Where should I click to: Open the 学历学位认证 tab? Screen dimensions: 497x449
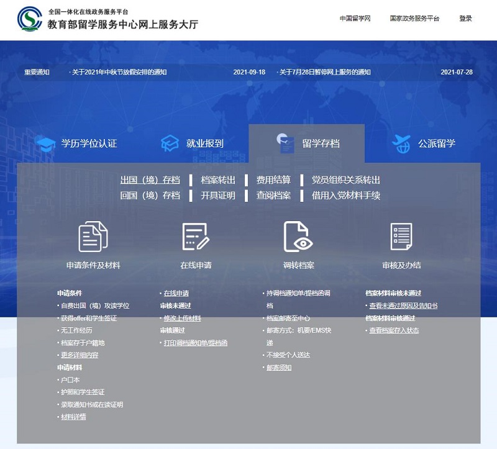point(89,143)
